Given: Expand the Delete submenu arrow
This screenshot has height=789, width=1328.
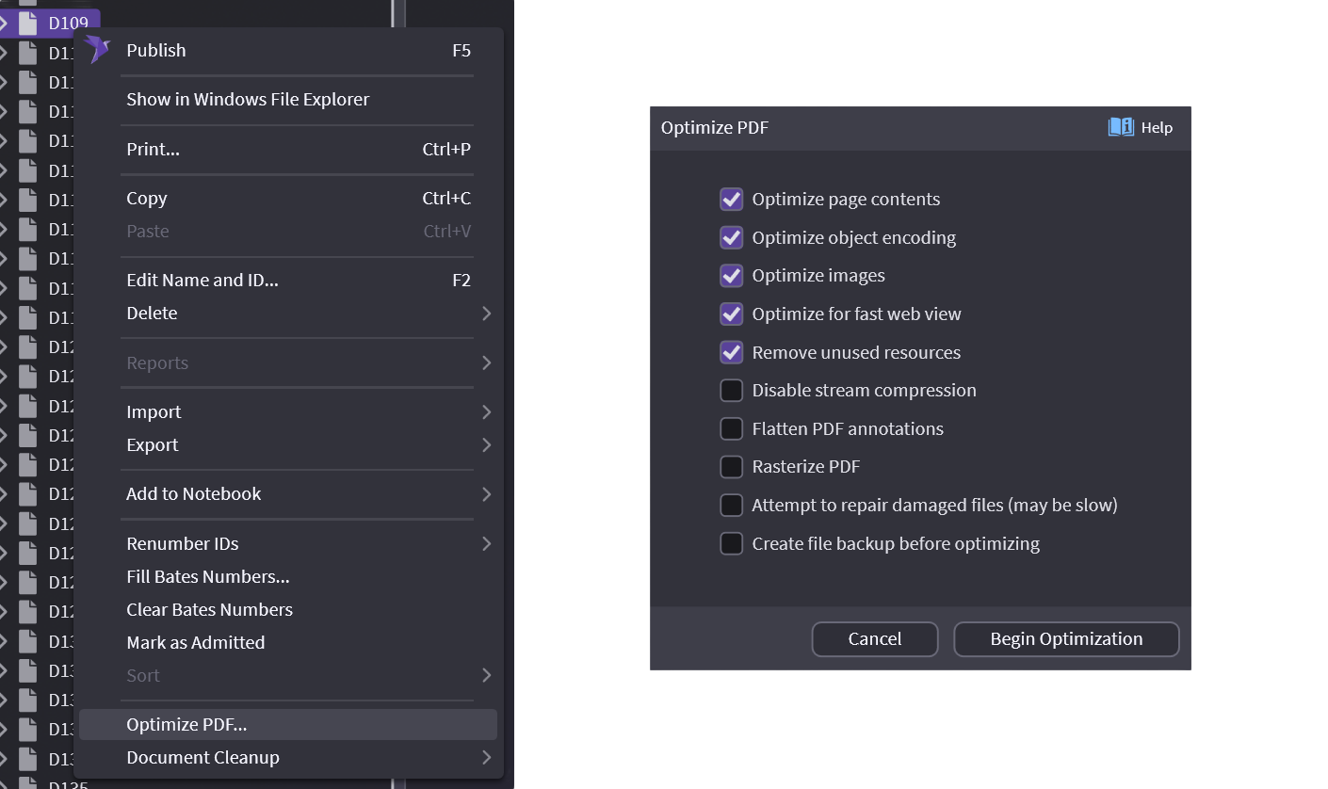Looking at the screenshot, I should (x=486, y=313).
